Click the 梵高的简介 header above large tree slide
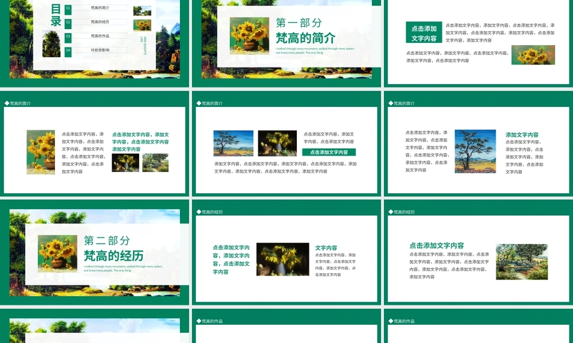This screenshot has width=573, height=343. coord(401,103)
